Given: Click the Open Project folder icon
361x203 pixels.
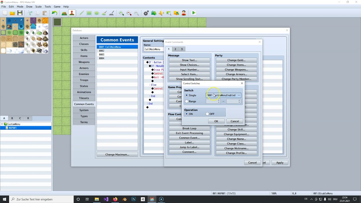Looking at the screenshot, I should [x=12, y=13].
